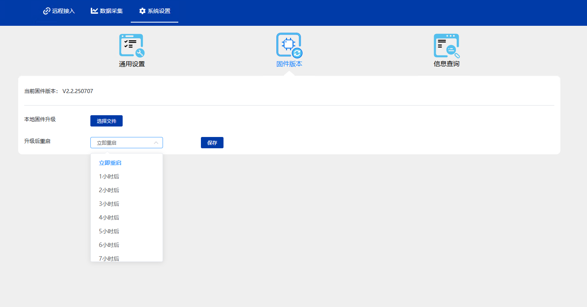Click the link icon beside 远程接入
This screenshot has height=307, width=587.
coord(47,11)
